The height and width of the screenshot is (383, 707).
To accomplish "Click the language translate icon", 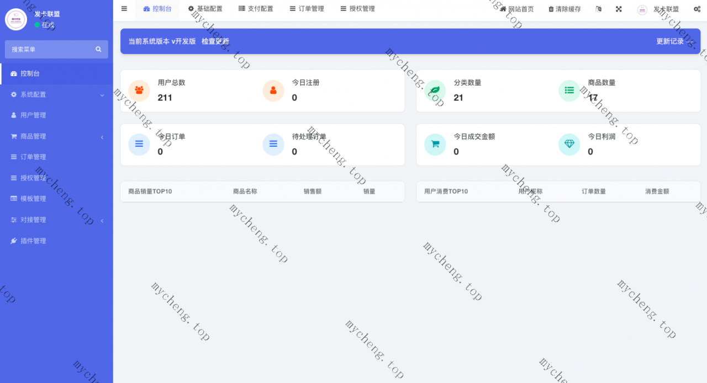I will point(599,9).
